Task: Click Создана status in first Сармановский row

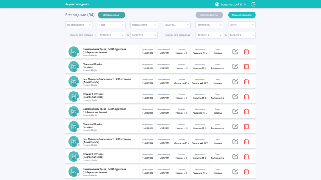Action: (x=218, y=53)
